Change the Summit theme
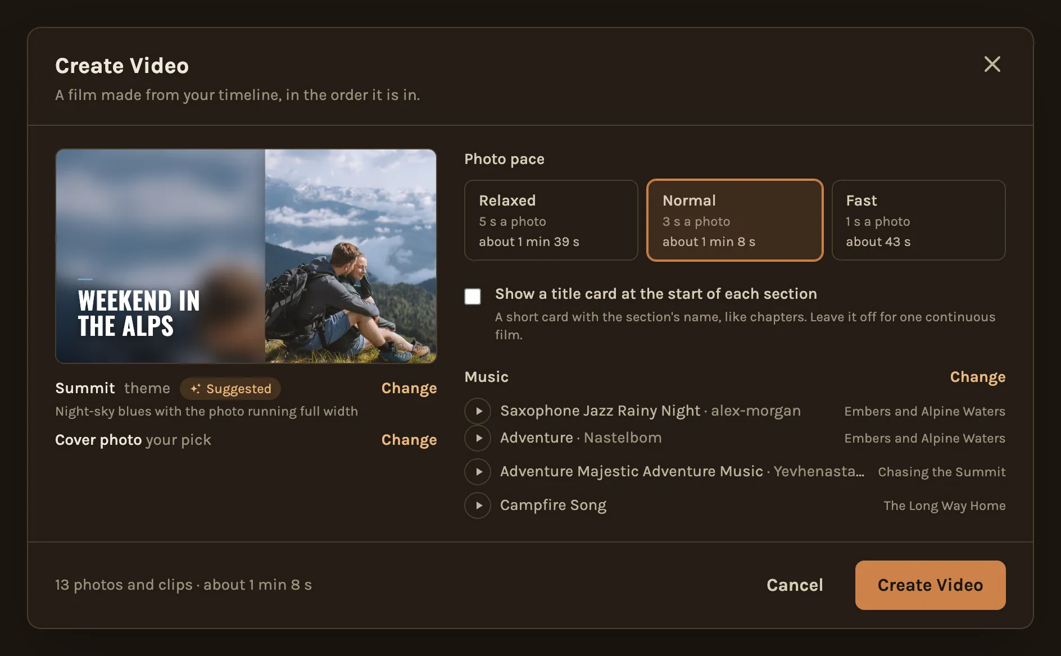The width and height of the screenshot is (1061, 656). [409, 388]
